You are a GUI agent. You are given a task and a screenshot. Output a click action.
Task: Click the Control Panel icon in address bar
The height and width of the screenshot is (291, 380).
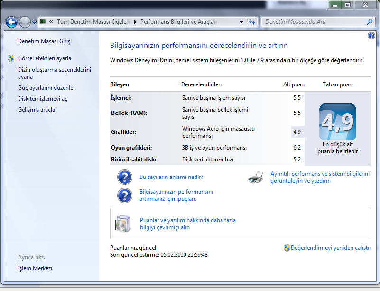tap(43, 21)
